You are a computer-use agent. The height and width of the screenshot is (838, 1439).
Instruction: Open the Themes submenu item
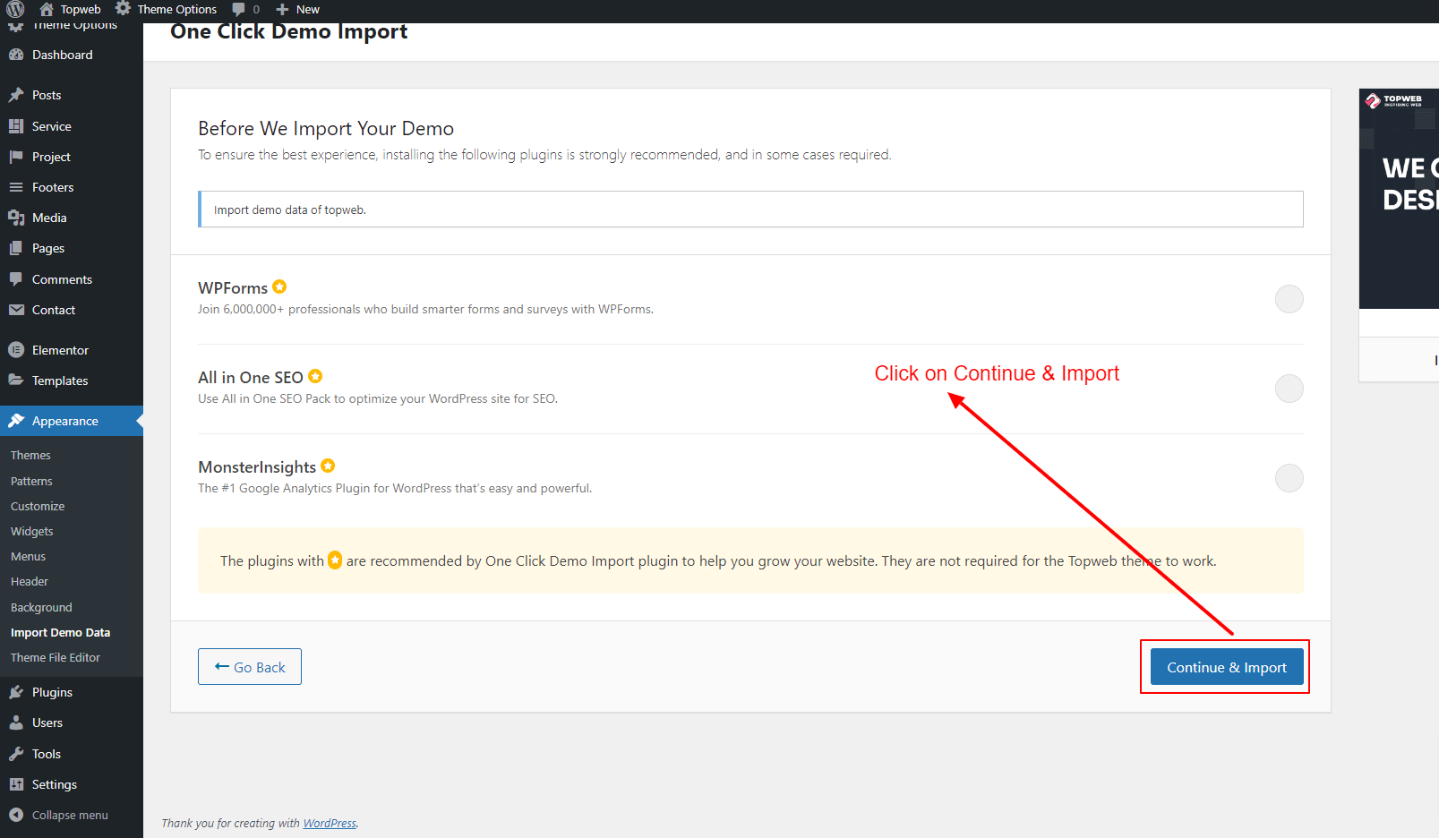pyautogui.click(x=30, y=456)
